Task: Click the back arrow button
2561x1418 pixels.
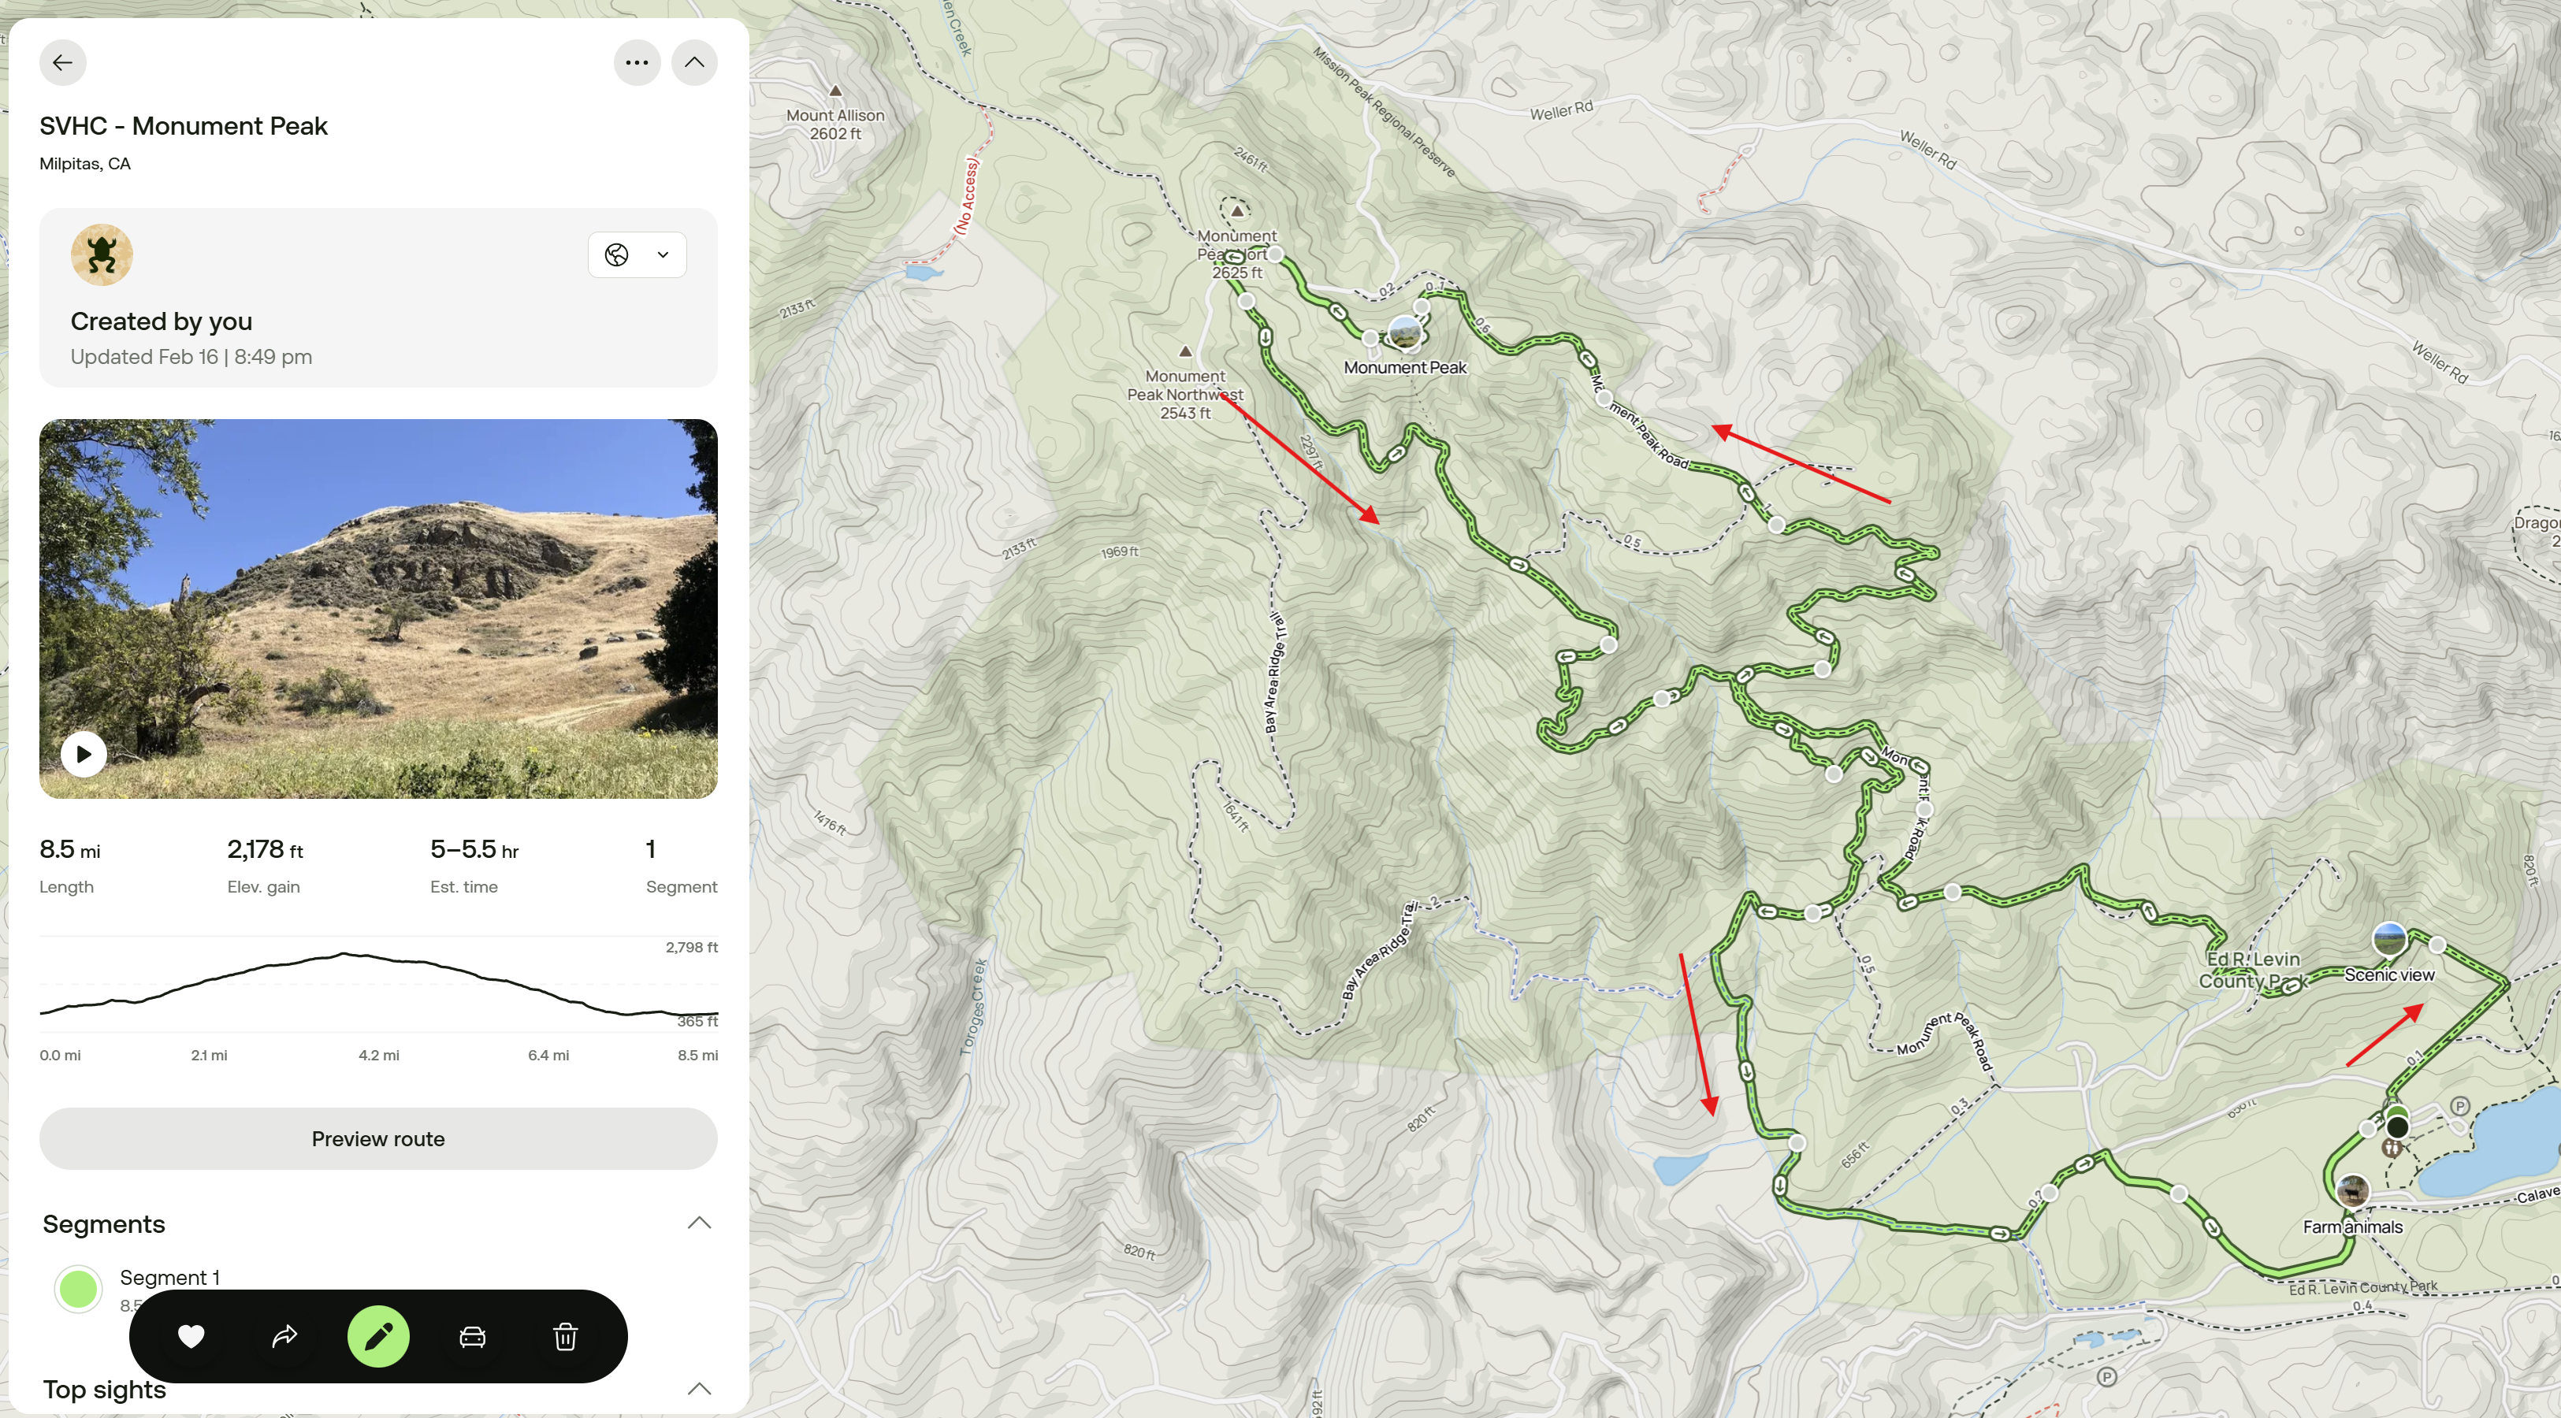Action: (62, 62)
